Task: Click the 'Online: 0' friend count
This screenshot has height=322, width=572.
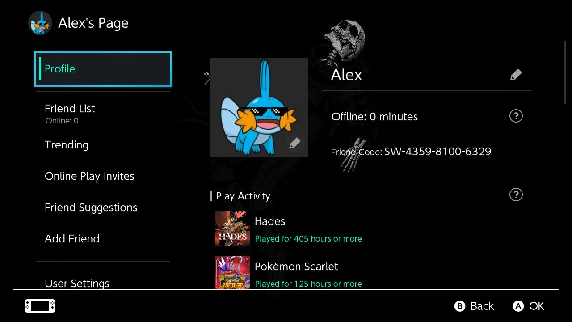Action: coord(62,121)
